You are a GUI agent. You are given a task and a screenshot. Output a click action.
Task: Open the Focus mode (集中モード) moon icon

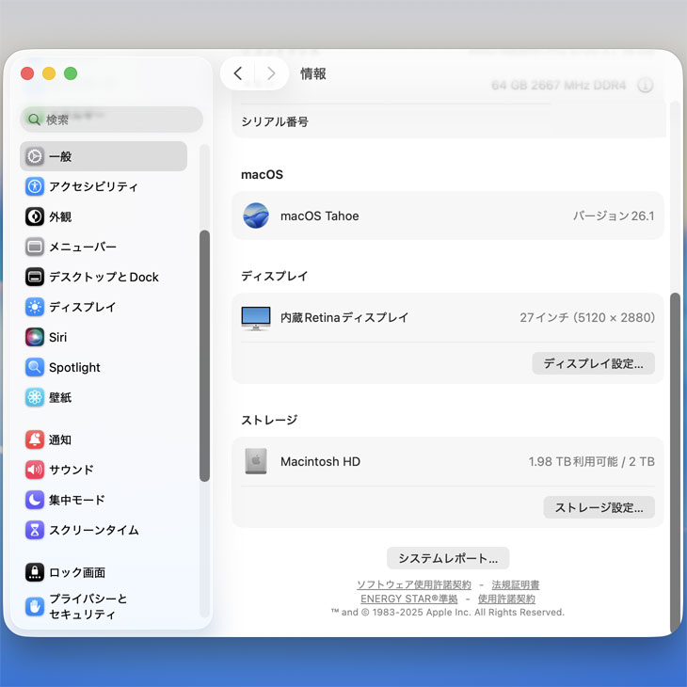(x=35, y=500)
